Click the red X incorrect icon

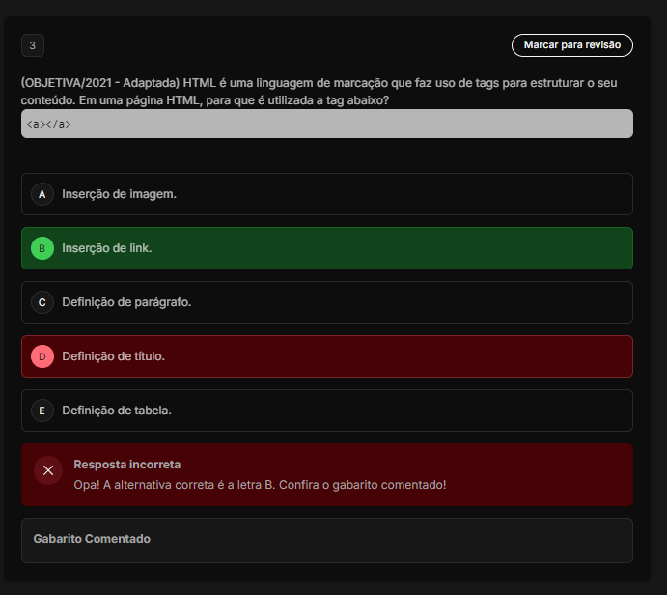point(48,470)
